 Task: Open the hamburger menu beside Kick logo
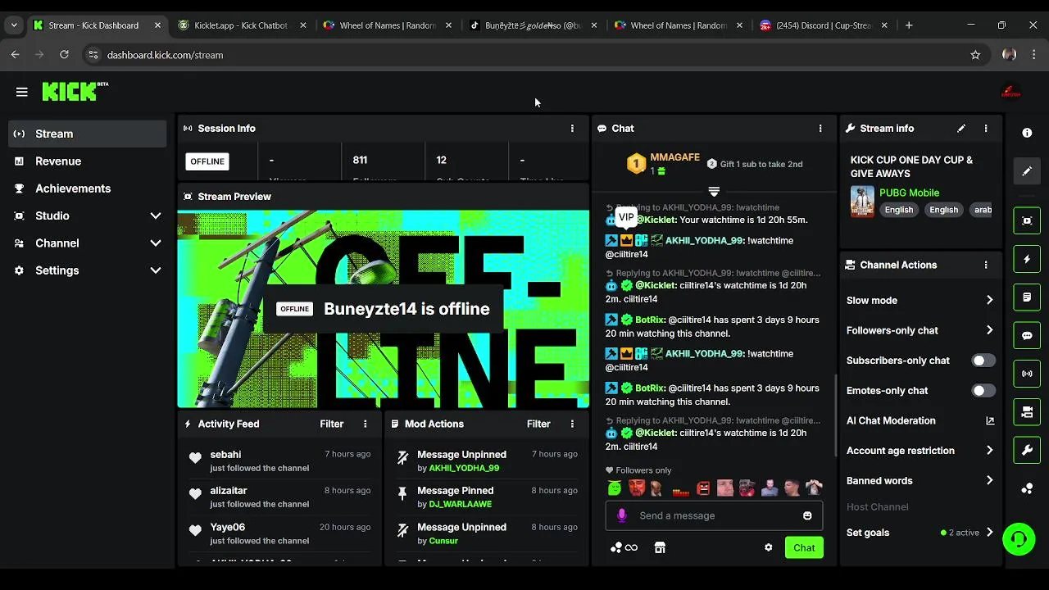(22, 92)
